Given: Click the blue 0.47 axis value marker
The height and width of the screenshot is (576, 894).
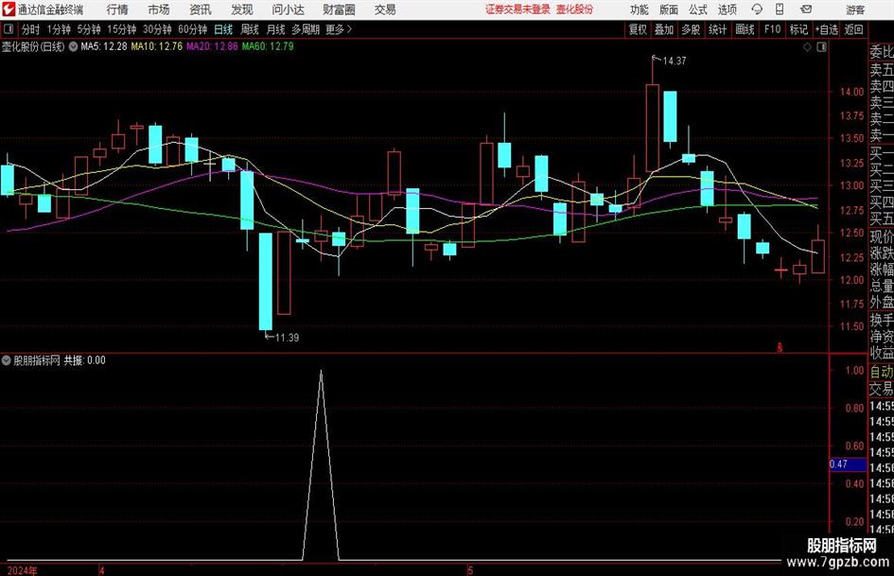Looking at the screenshot, I should pyautogui.click(x=848, y=464).
